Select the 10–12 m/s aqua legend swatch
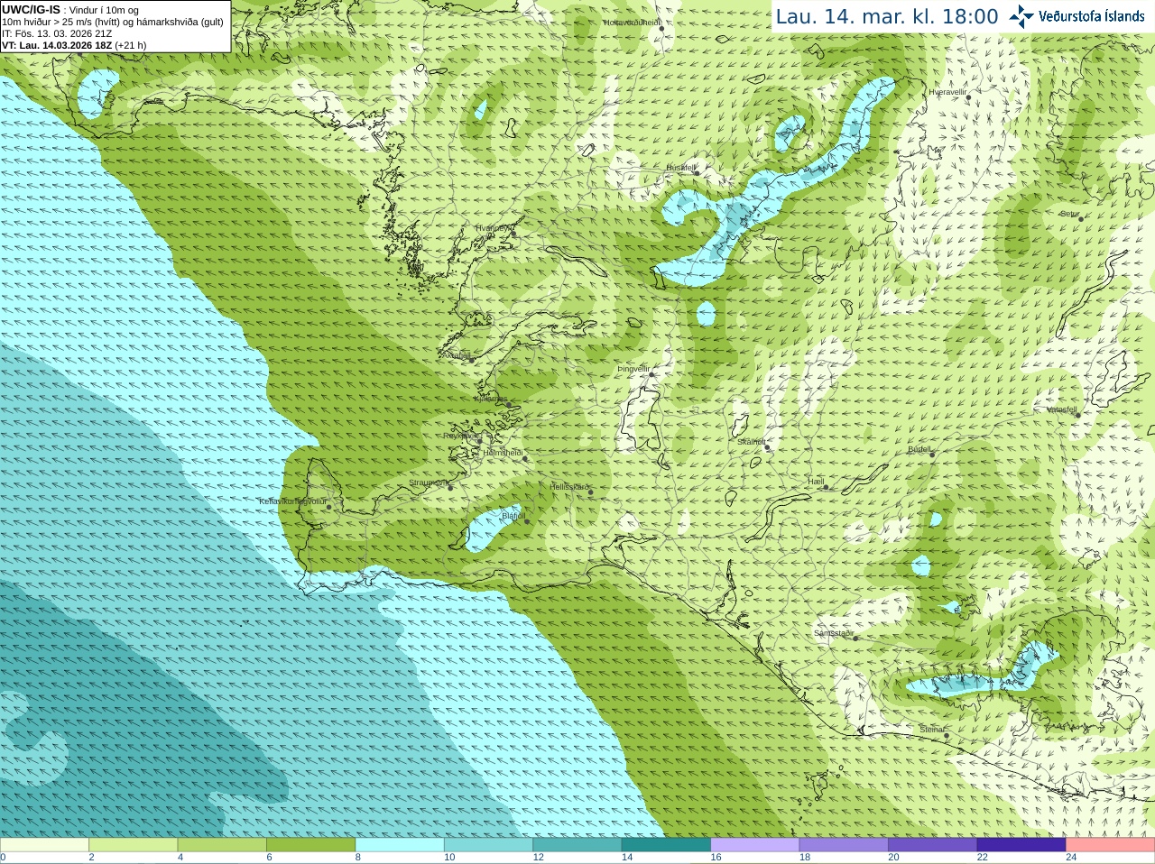The width and height of the screenshot is (1155, 864). [488, 845]
